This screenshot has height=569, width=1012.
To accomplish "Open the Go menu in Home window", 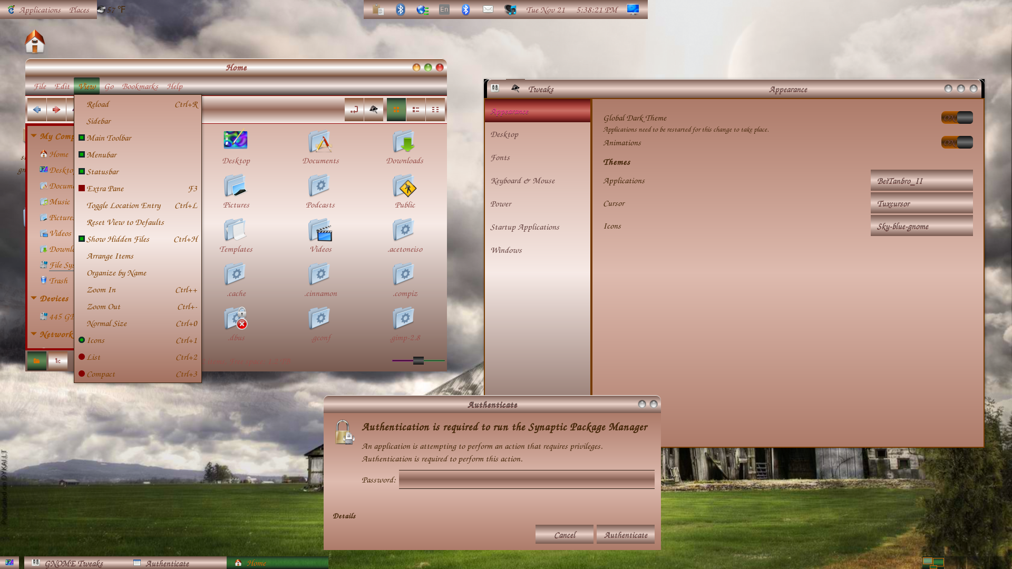I will 109,86.
